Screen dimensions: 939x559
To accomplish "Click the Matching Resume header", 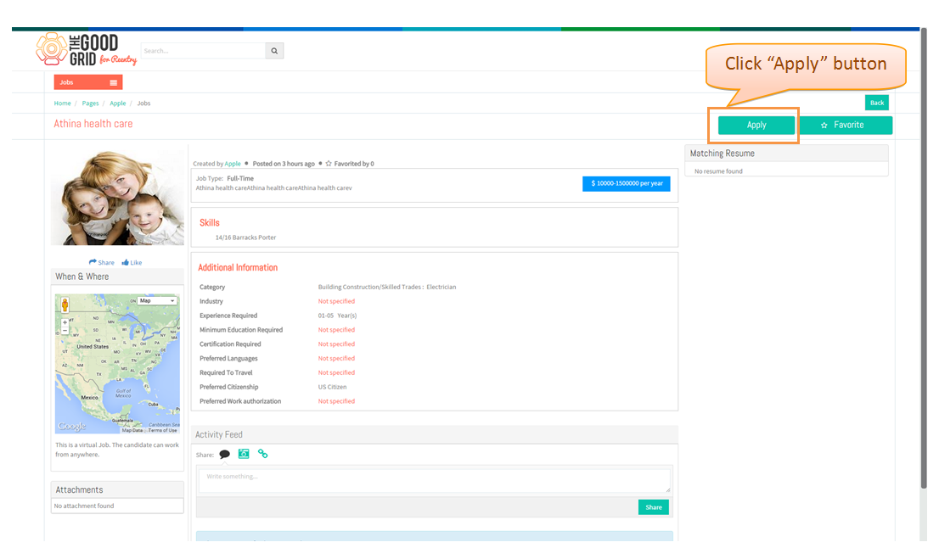I will (x=787, y=154).
